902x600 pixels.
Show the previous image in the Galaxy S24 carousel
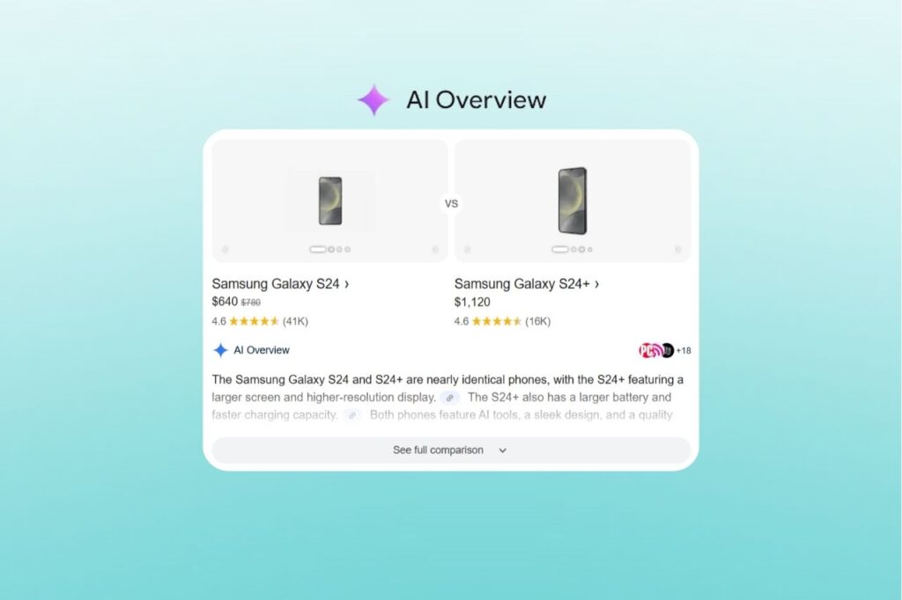click(225, 250)
